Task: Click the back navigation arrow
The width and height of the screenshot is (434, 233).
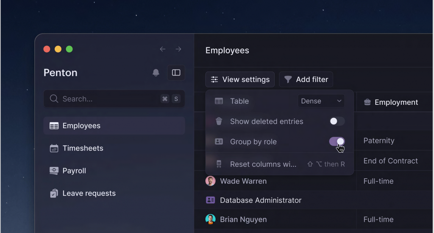Action: click(162, 49)
